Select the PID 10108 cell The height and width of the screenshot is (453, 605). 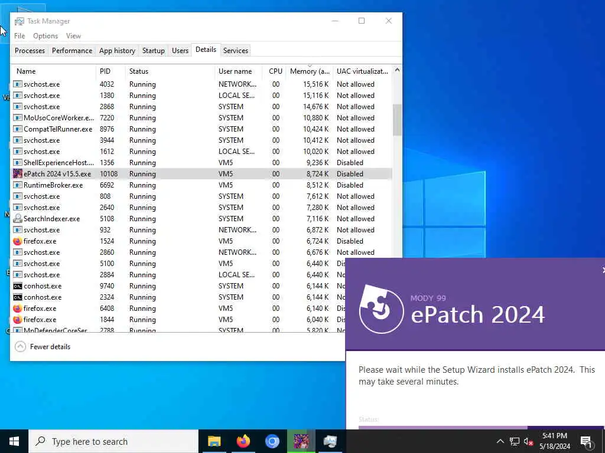point(109,174)
